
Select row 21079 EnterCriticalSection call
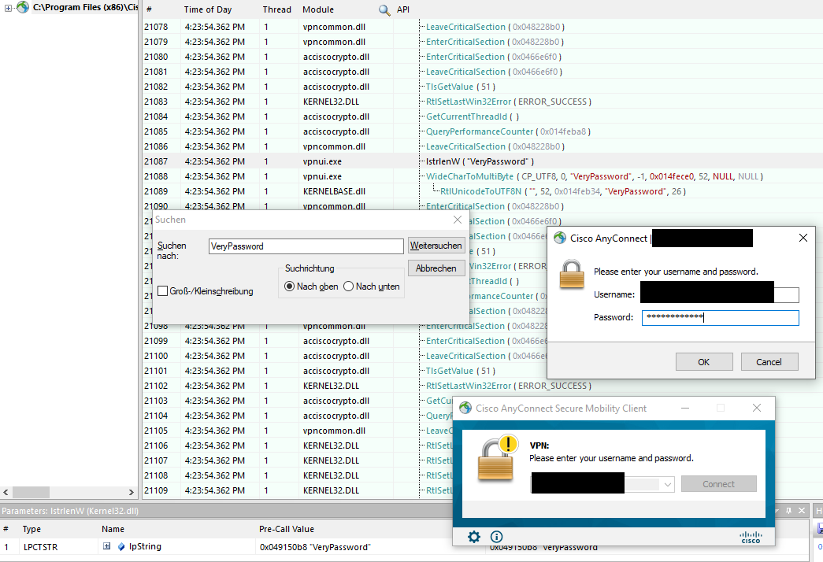(x=495, y=42)
